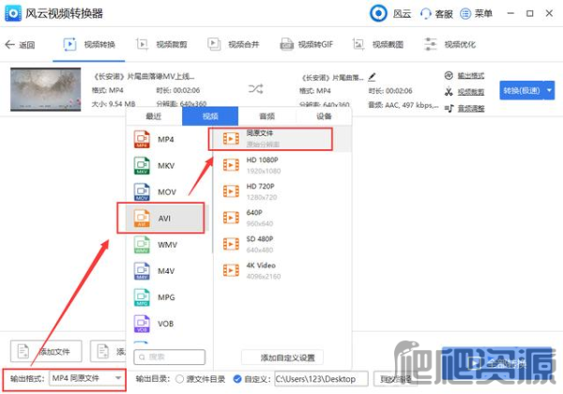Viewport: 563px width, 394px height.
Task: Click the source video thumbnail
Action: point(46,89)
